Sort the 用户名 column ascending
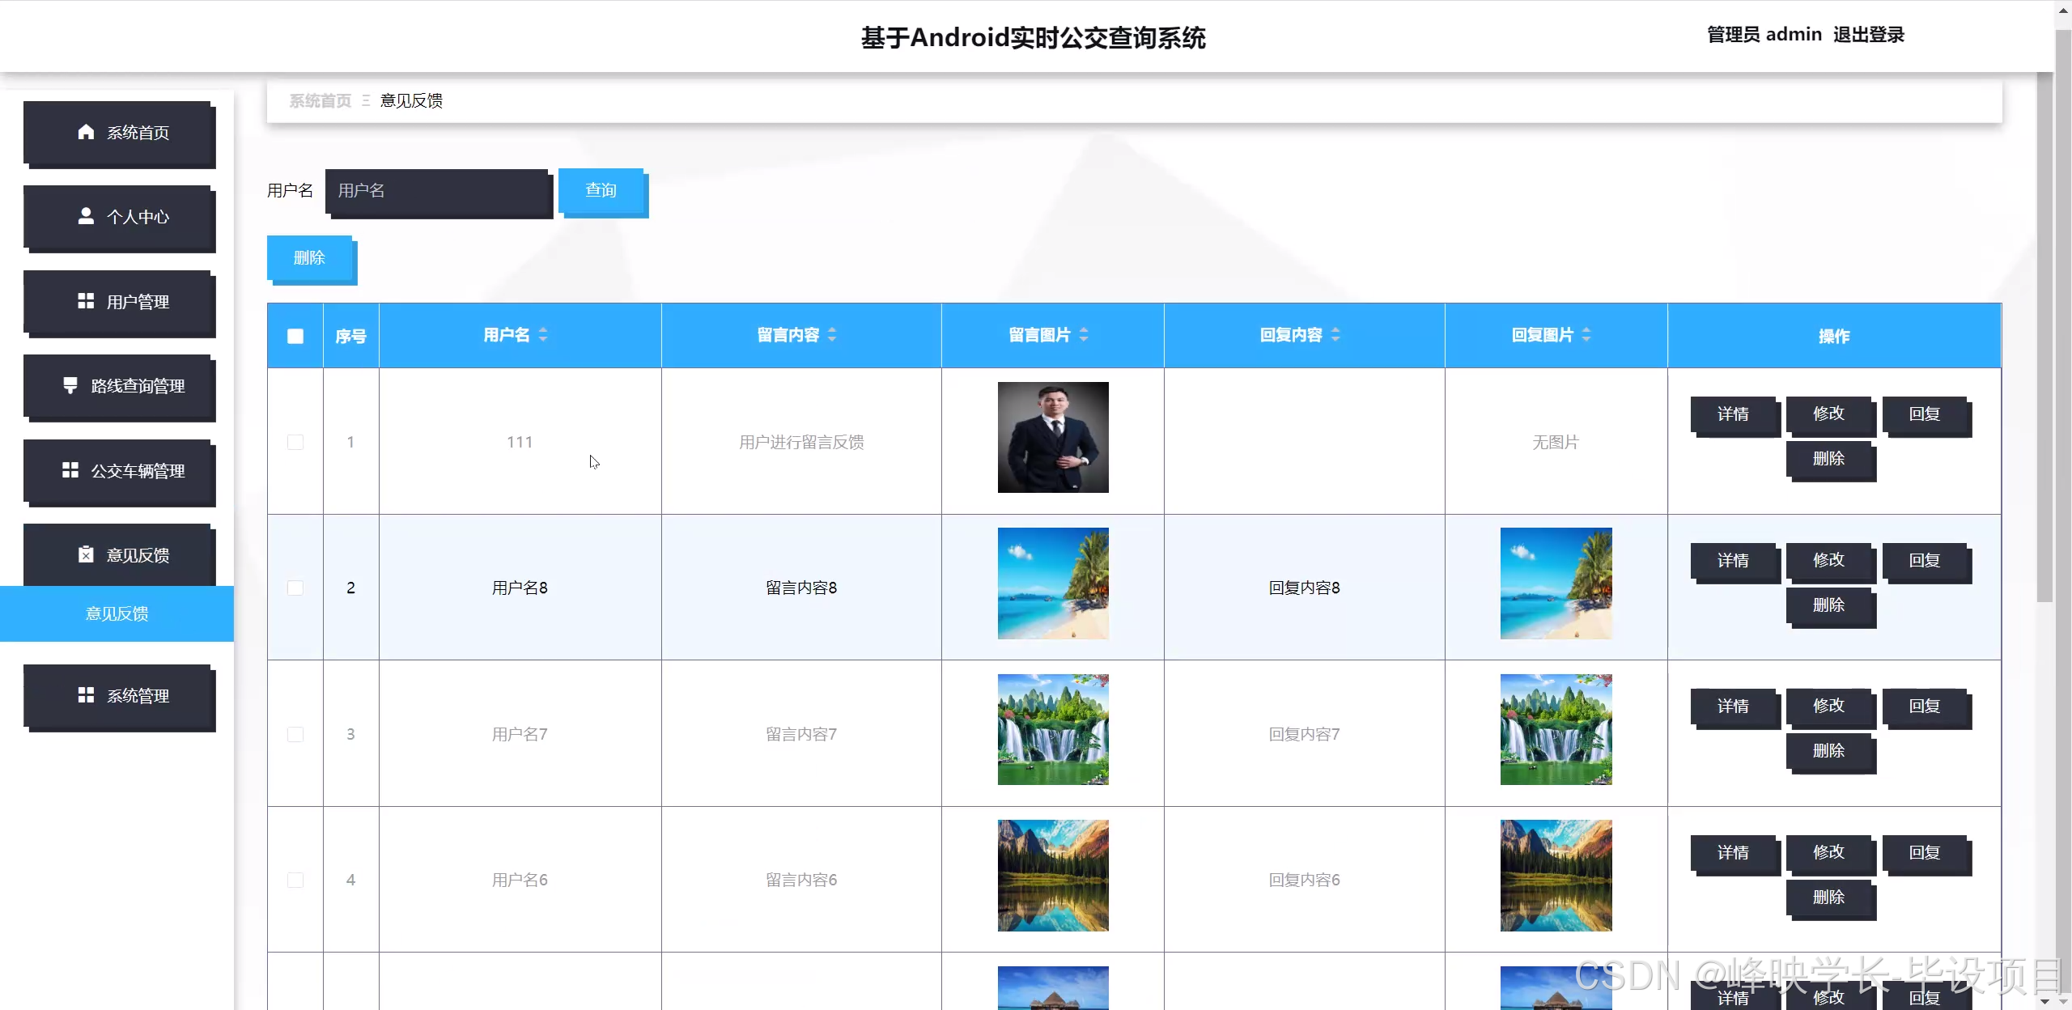 point(544,331)
